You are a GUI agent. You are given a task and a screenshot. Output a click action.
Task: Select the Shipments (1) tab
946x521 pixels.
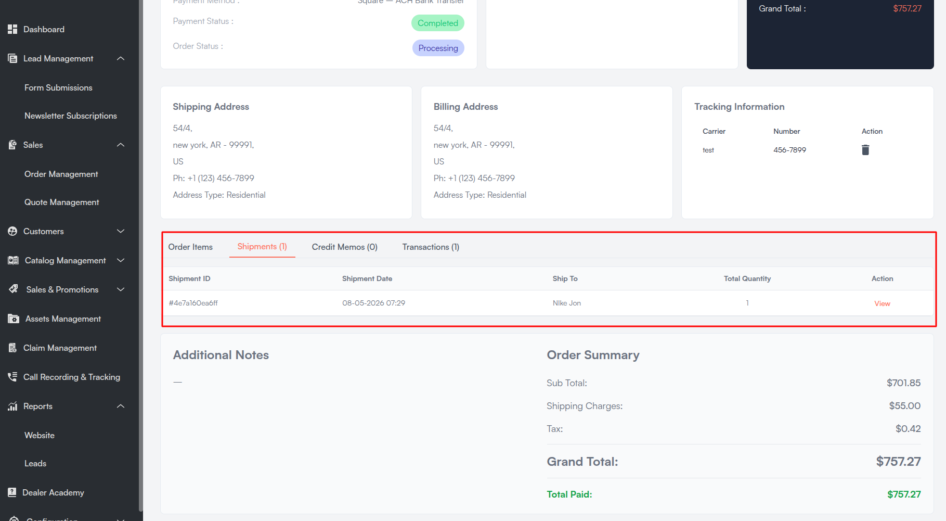coord(262,247)
